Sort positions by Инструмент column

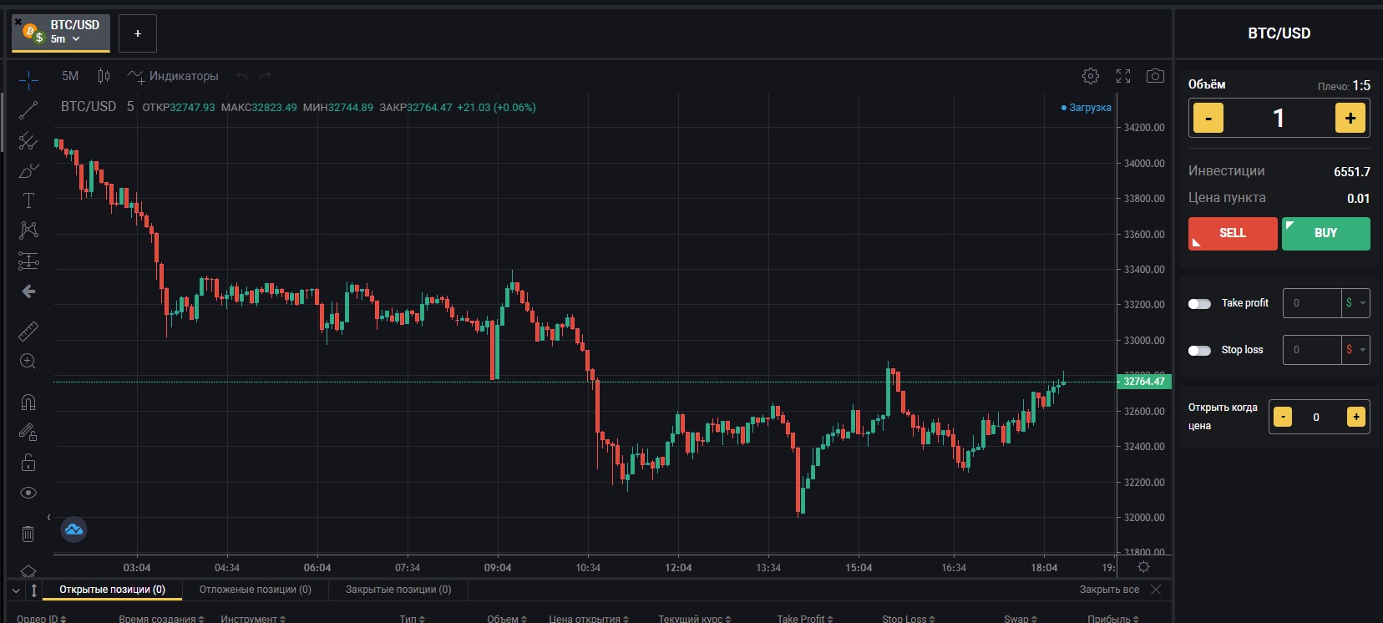[x=253, y=619]
